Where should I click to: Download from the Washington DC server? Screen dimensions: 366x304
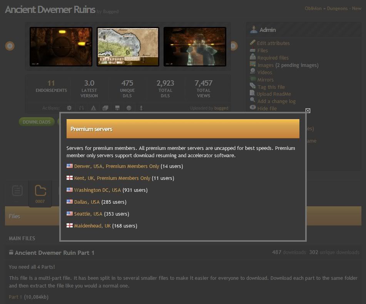(97, 190)
